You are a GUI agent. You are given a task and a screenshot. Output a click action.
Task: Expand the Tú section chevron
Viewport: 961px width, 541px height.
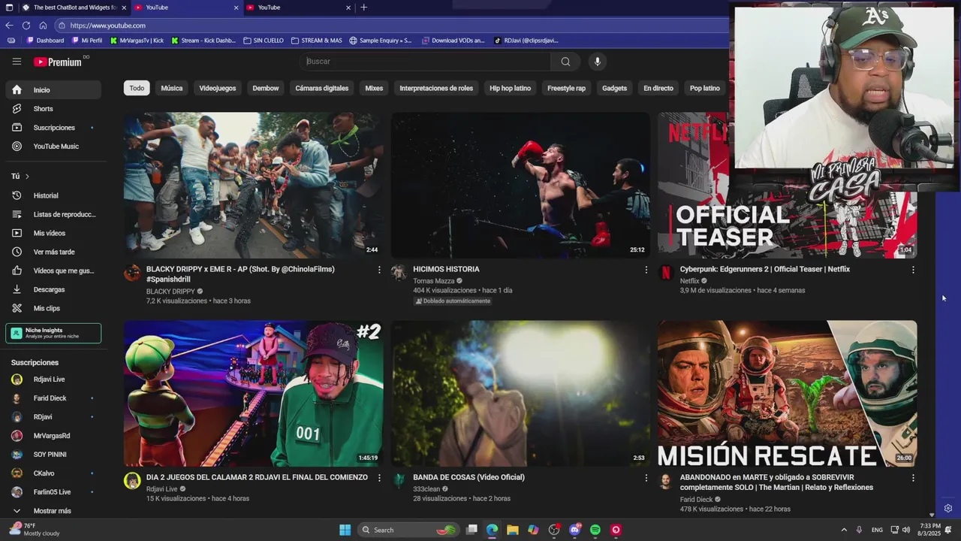[27, 177]
